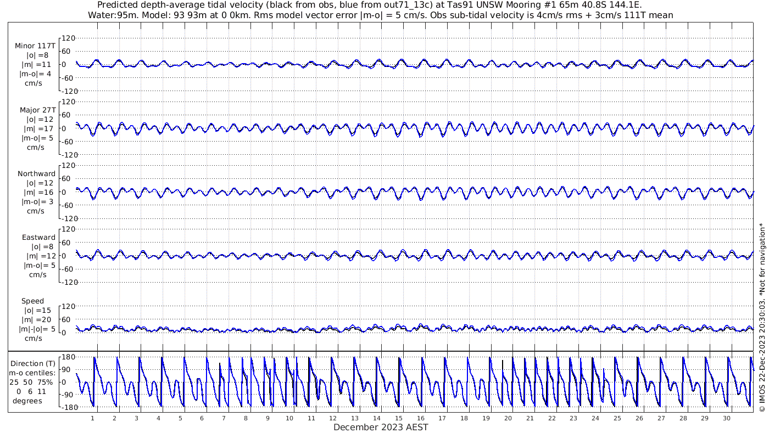Click '|o| =15' in the Speed panel
Screen dimensions: 769x439
point(37,311)
